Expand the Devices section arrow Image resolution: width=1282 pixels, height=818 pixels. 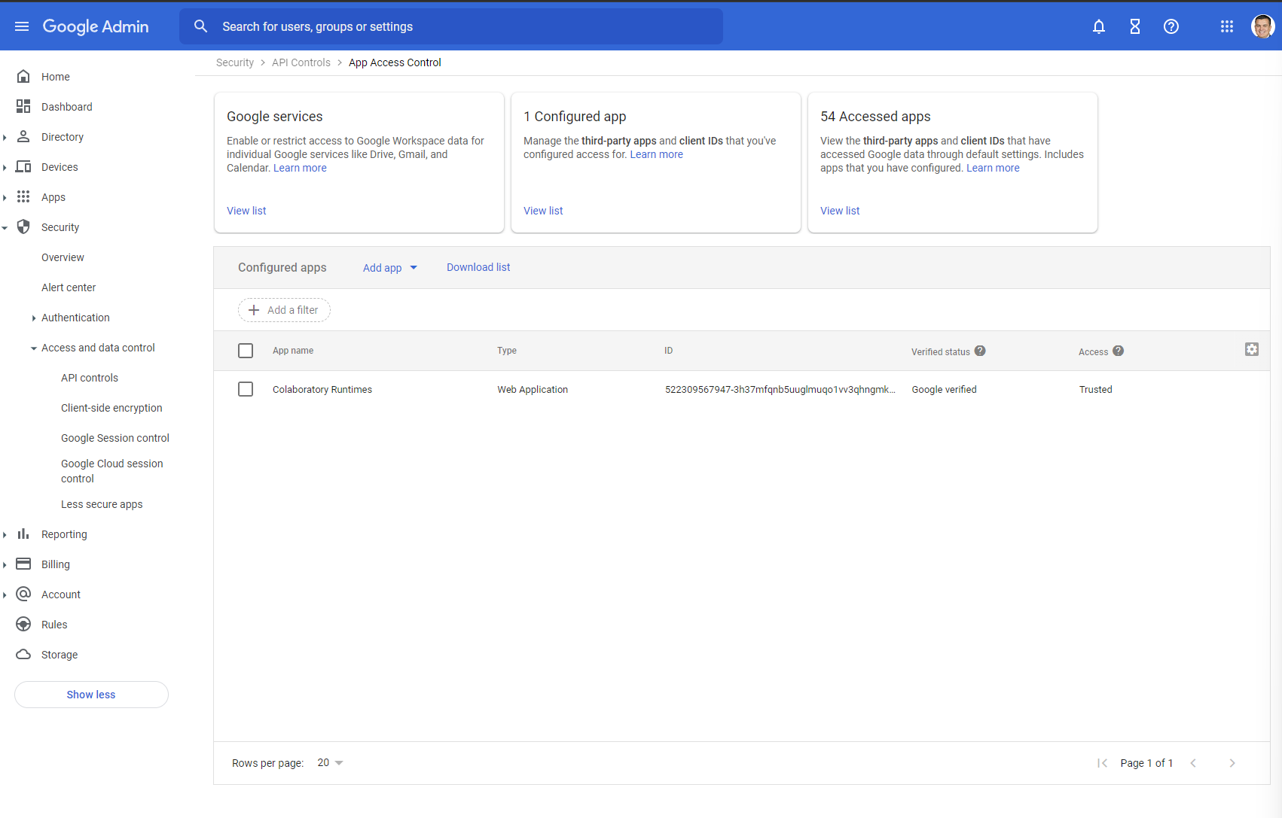(x=5, y=168)
